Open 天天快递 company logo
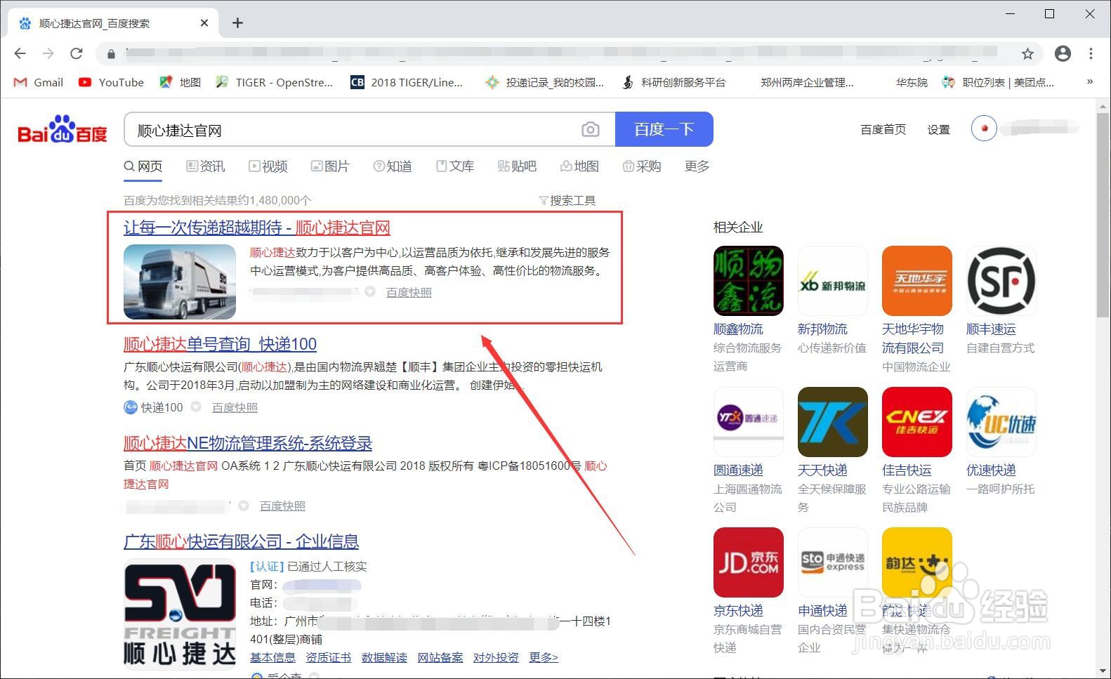This screenshot has height=679, width=1111. click(833, 422)
